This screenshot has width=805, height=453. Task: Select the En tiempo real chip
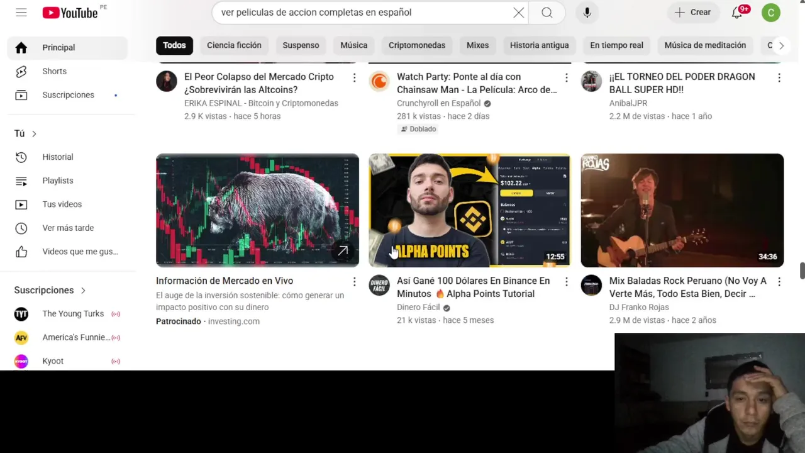[616, 45]
